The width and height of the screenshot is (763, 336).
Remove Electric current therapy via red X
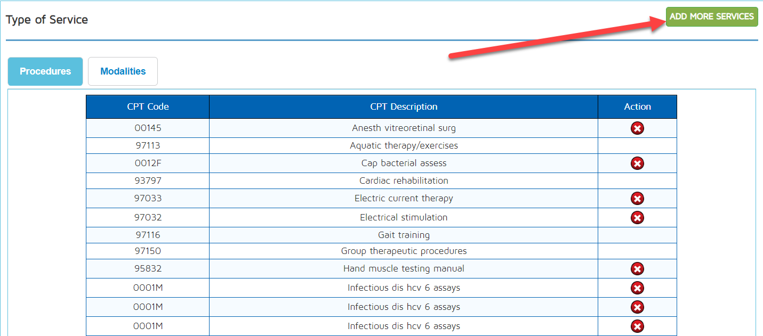637,199
